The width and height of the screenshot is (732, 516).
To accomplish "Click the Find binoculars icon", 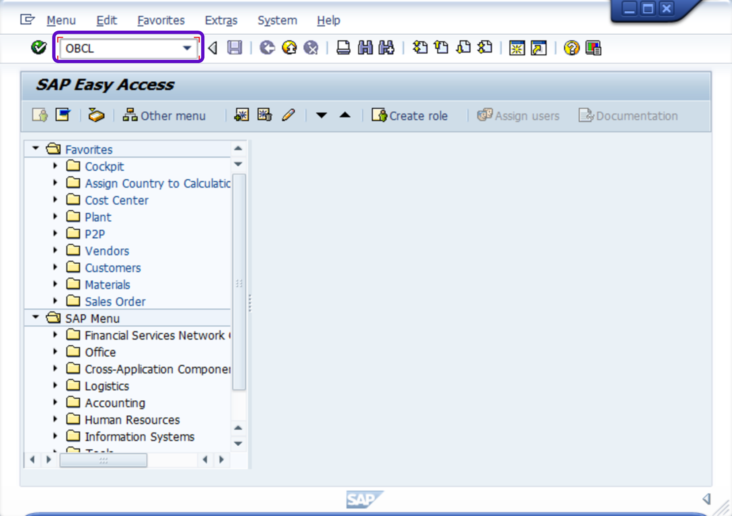I will click(365, 47).
